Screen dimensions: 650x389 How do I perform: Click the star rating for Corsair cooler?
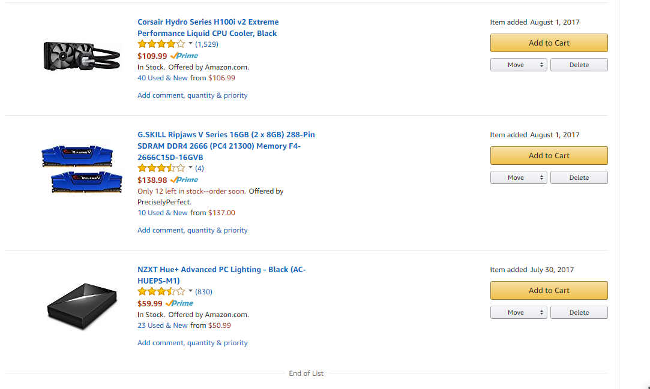point(161,44)
